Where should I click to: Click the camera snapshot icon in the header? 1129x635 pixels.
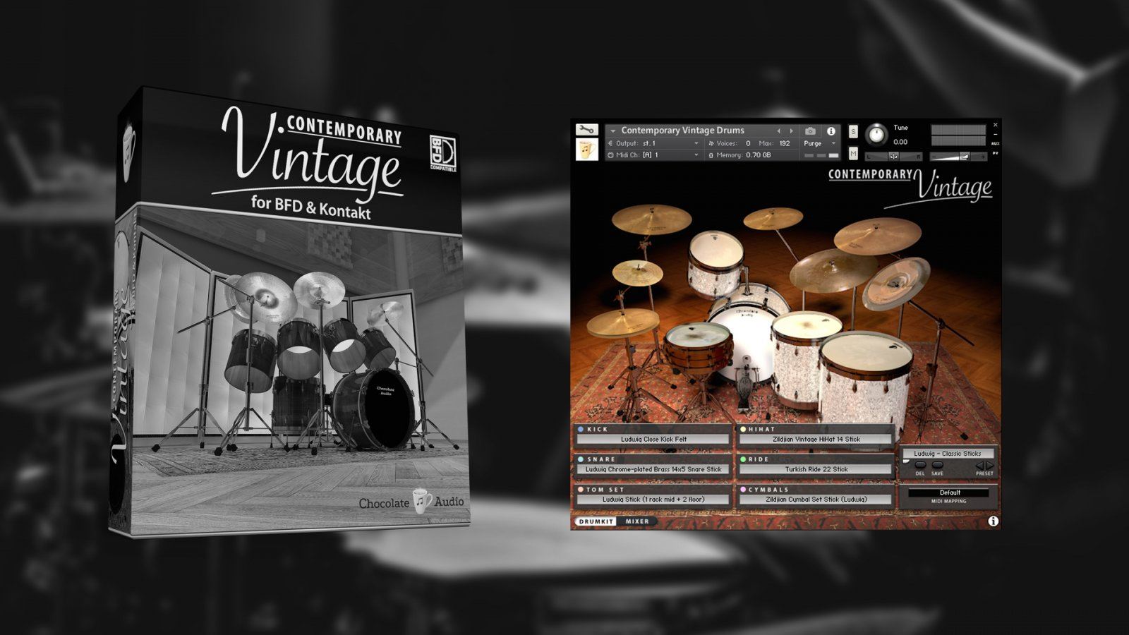coord(809,131)
